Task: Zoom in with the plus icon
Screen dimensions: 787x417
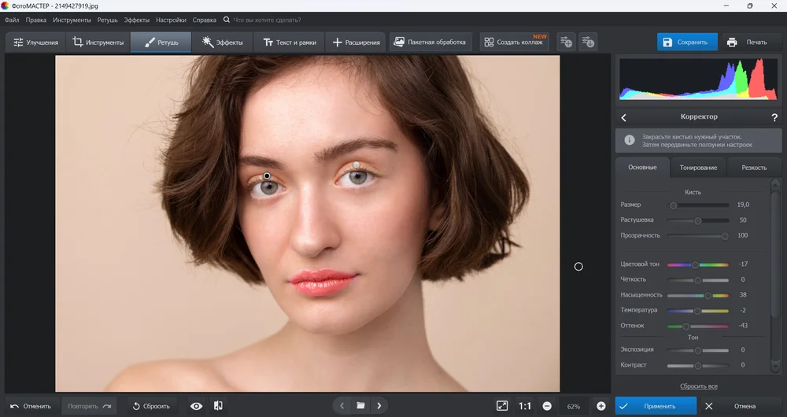Action: click(601, 406)
